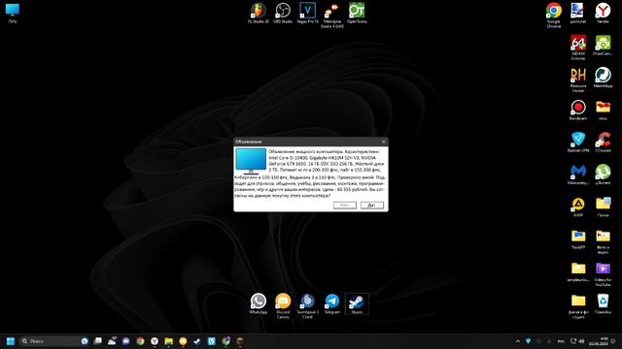The image size is (622, 349).
Task: Launch TeamSpeak 3 Client shortcut
Action: click(307, 306)
